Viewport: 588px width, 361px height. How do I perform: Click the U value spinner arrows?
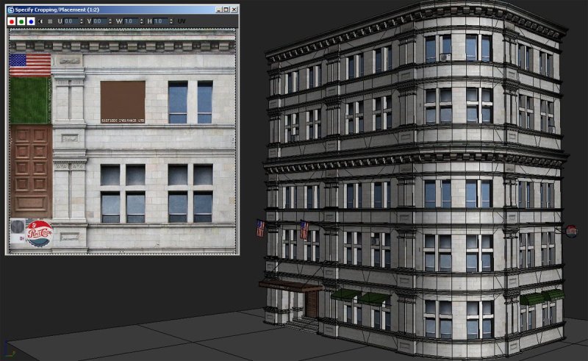coord(82,21)
